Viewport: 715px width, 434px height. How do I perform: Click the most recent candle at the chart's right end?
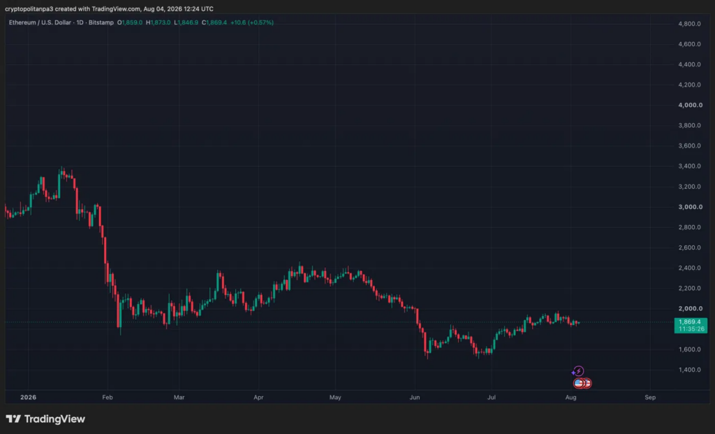[x=578, y=323]
